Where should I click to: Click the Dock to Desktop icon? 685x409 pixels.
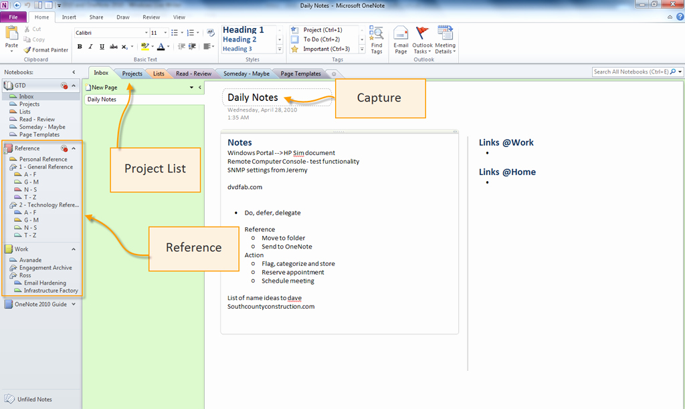[x=38, y=5]
